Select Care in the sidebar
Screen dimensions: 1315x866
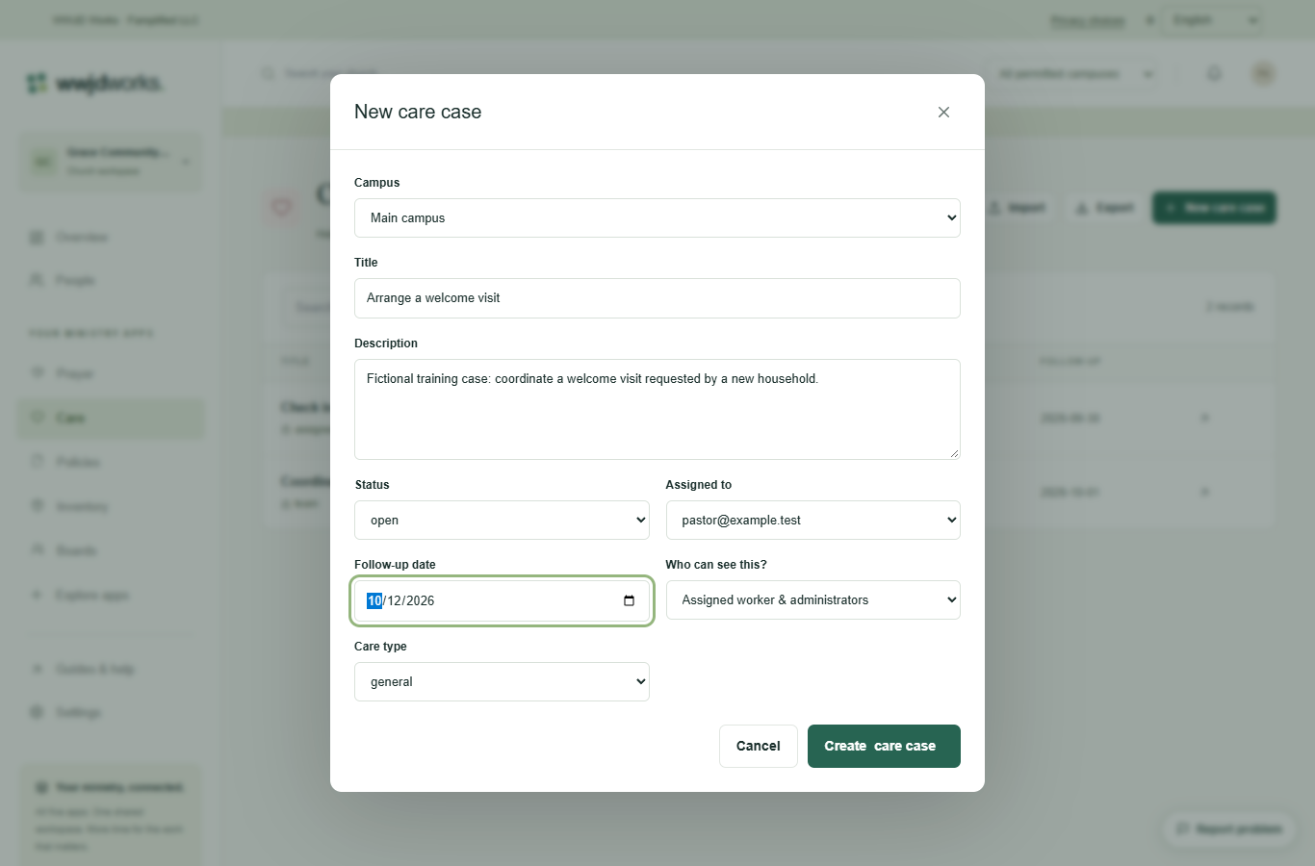111,418
